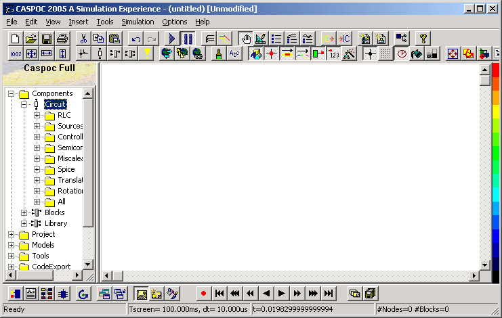Expand the RLC folder
502x318 pixels.
tap(37, 116)
